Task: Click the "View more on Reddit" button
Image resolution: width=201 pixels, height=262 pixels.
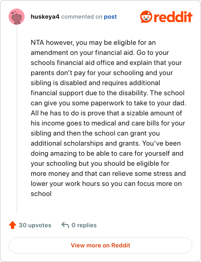Action: (100, 245)
